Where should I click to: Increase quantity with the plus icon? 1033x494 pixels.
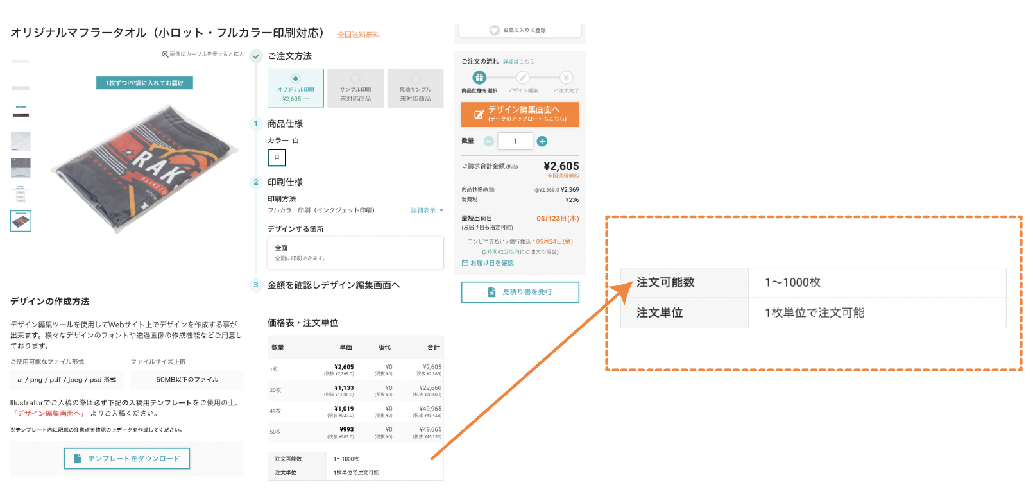pos(542,141)
